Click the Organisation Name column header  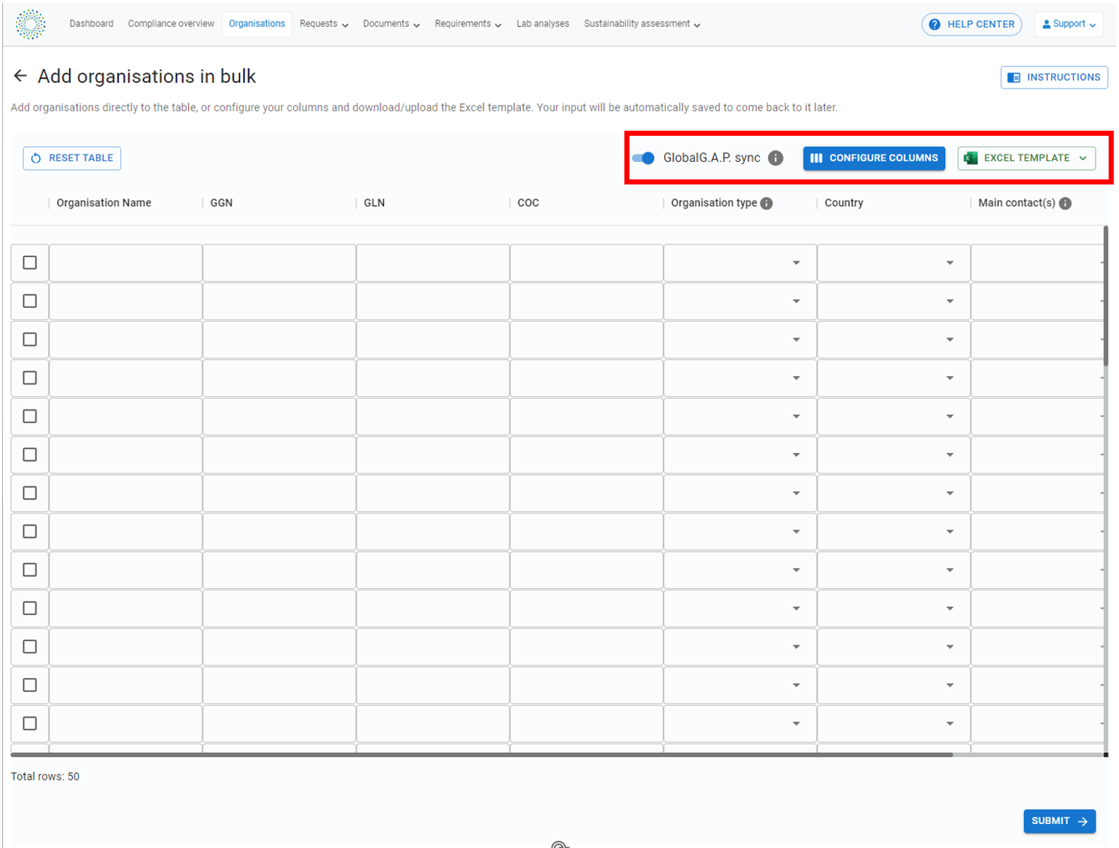click(x=104, y=203)
